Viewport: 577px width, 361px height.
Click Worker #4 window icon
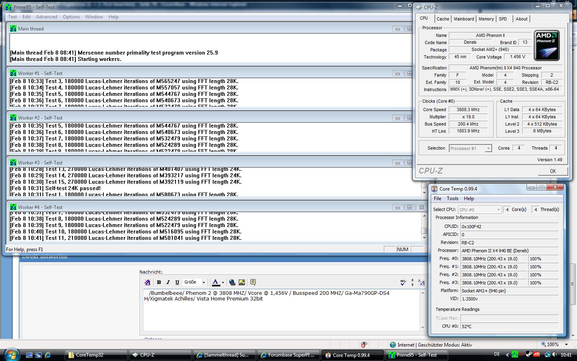pos(13,207)
